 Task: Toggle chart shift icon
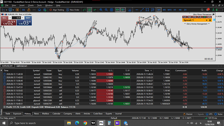coord(123,10)
